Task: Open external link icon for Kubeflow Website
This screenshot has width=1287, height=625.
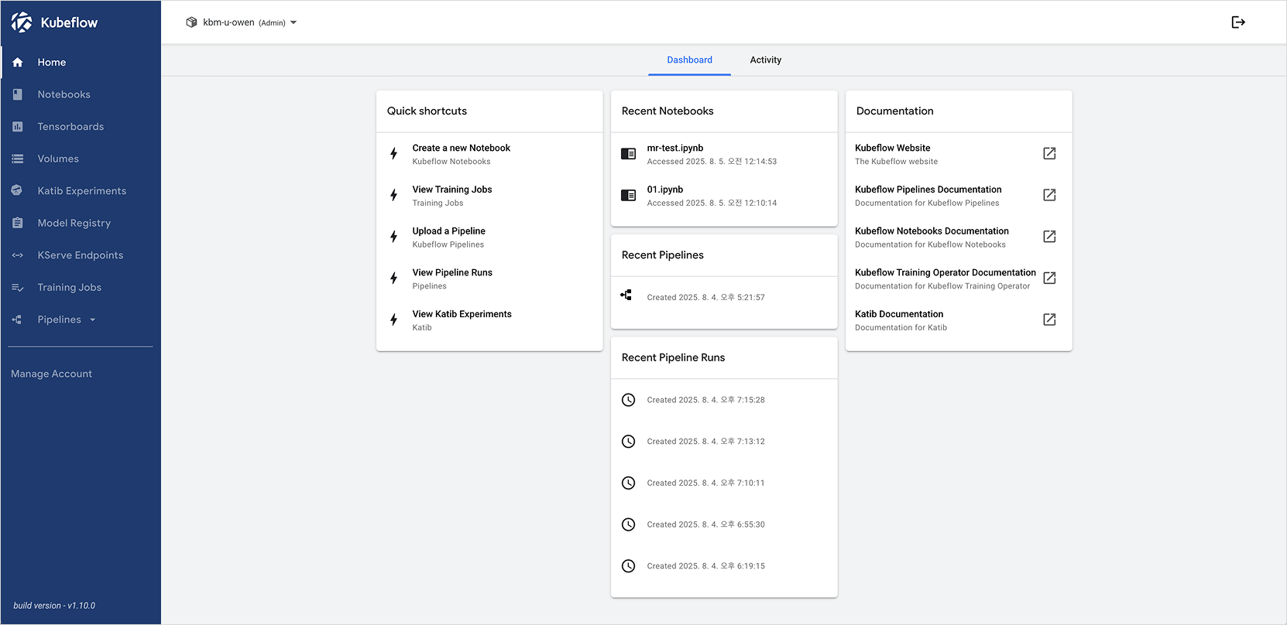Action: coord(1049,153)
